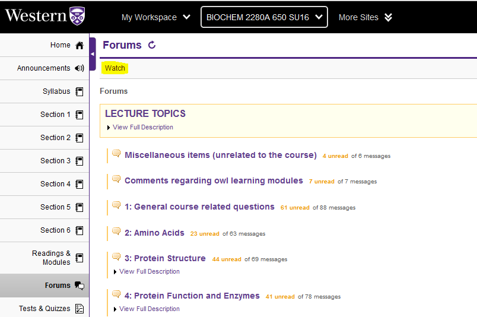Click "61 unread" count for General course questions
Screen dimensions: 477x317
tap(295, 208)
